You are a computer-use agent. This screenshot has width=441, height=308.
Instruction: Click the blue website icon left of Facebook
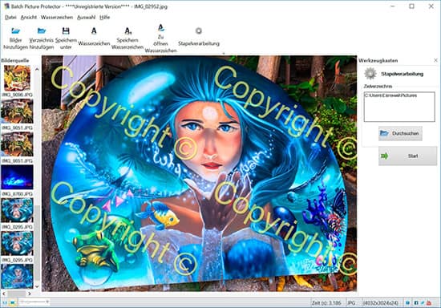click(407, 302)
